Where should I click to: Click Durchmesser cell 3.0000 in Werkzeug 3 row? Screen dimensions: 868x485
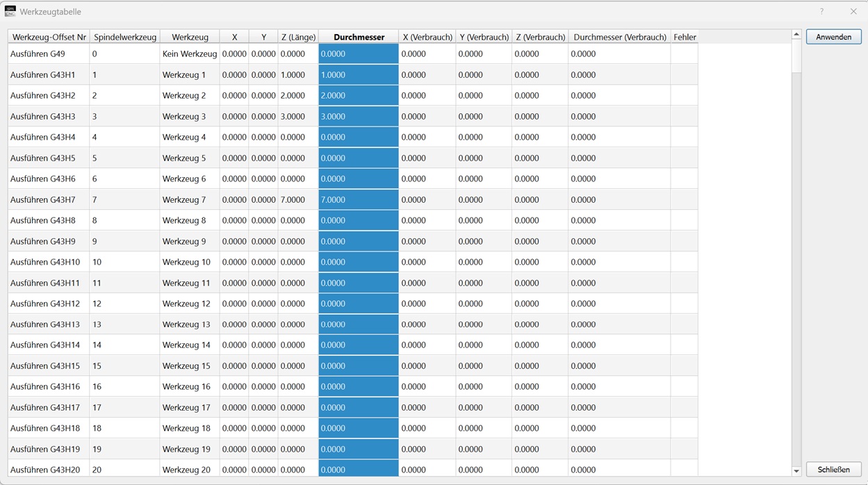(359, 116)
